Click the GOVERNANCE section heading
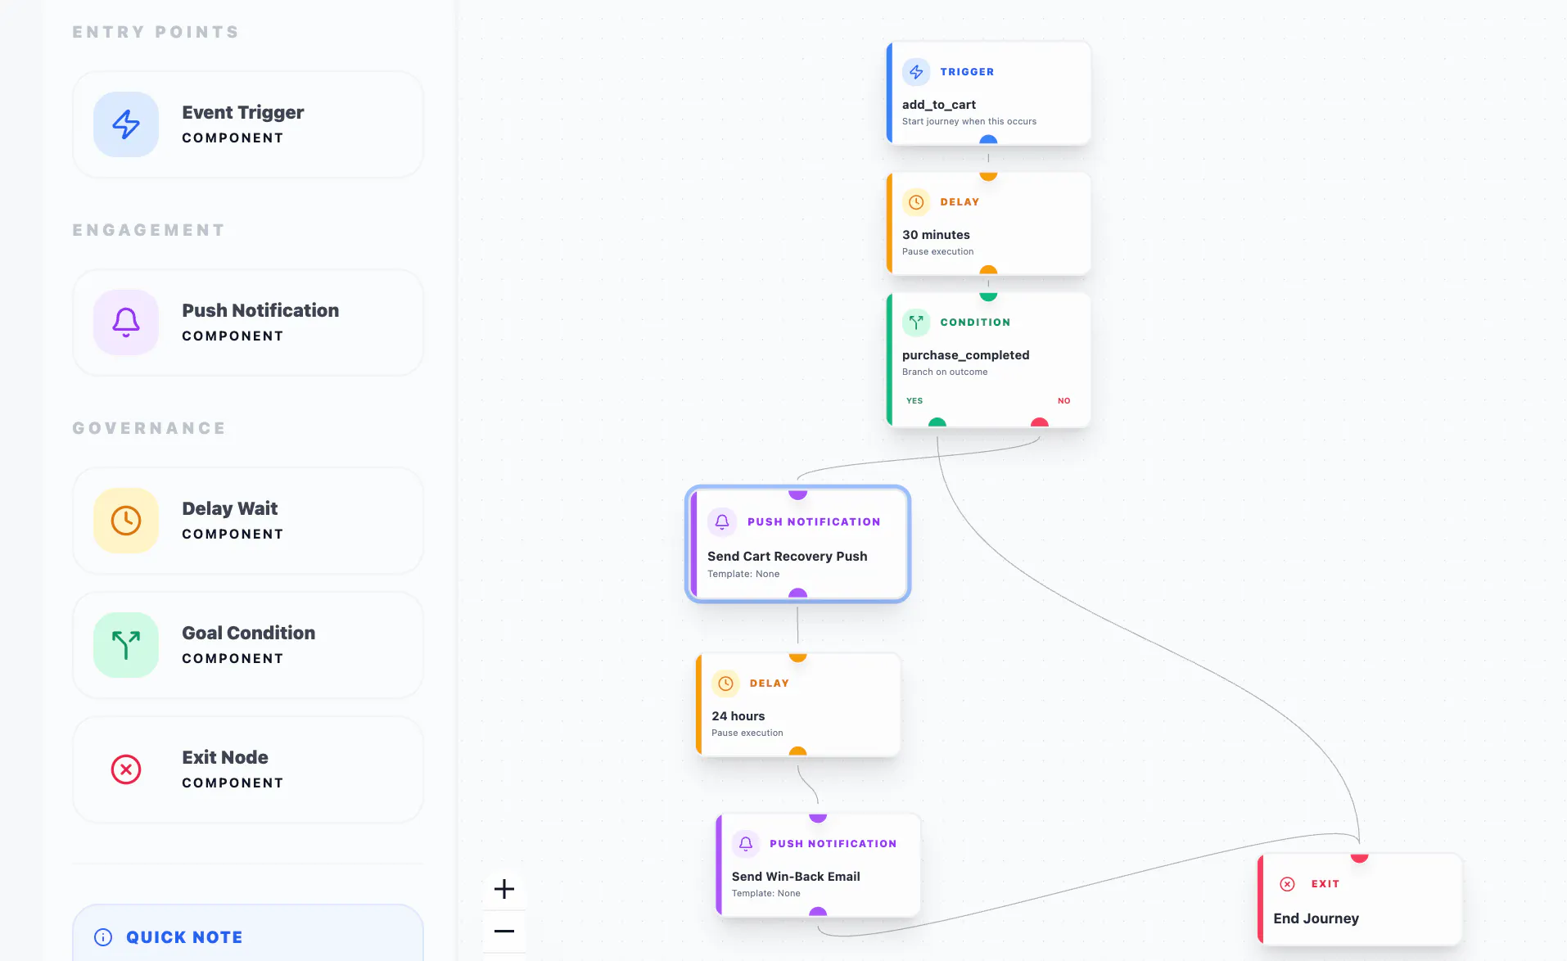Screen dimensions: 1567x961 [x=149, y=428]
